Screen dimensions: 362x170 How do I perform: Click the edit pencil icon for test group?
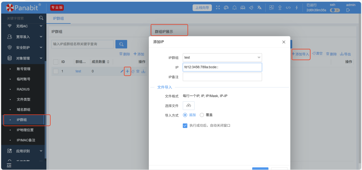tap(122, 71)
